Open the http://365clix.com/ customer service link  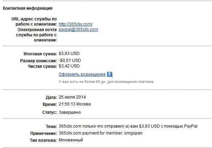click(76, 24)
